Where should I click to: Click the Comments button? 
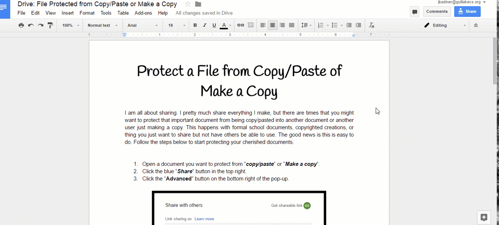[437, 12]
